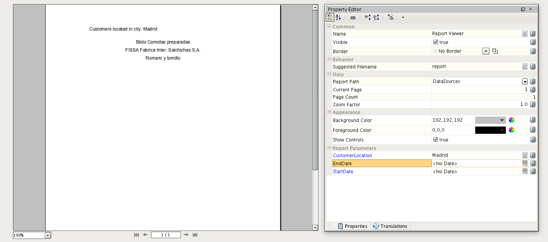Viewport: 548px width, 242px height.
Task: Select the CustomerLocation parameter link
Action: (x=352, y=155)
